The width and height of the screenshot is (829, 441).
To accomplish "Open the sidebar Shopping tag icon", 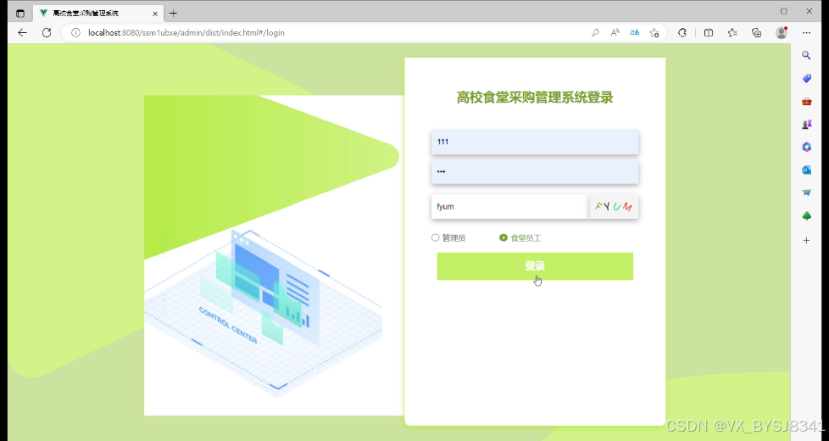I will (806, 78).
